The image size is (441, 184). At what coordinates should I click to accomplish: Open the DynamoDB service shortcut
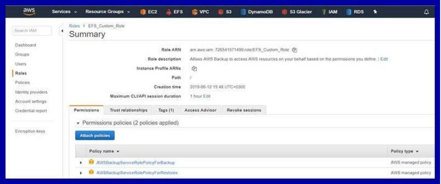(256, 12)
